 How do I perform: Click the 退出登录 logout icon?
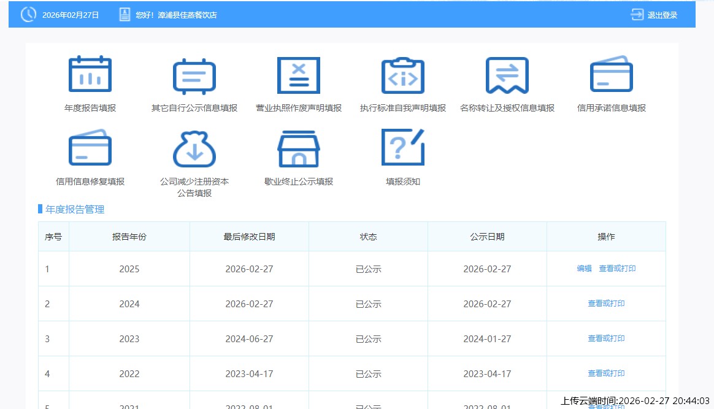[637, 15]
